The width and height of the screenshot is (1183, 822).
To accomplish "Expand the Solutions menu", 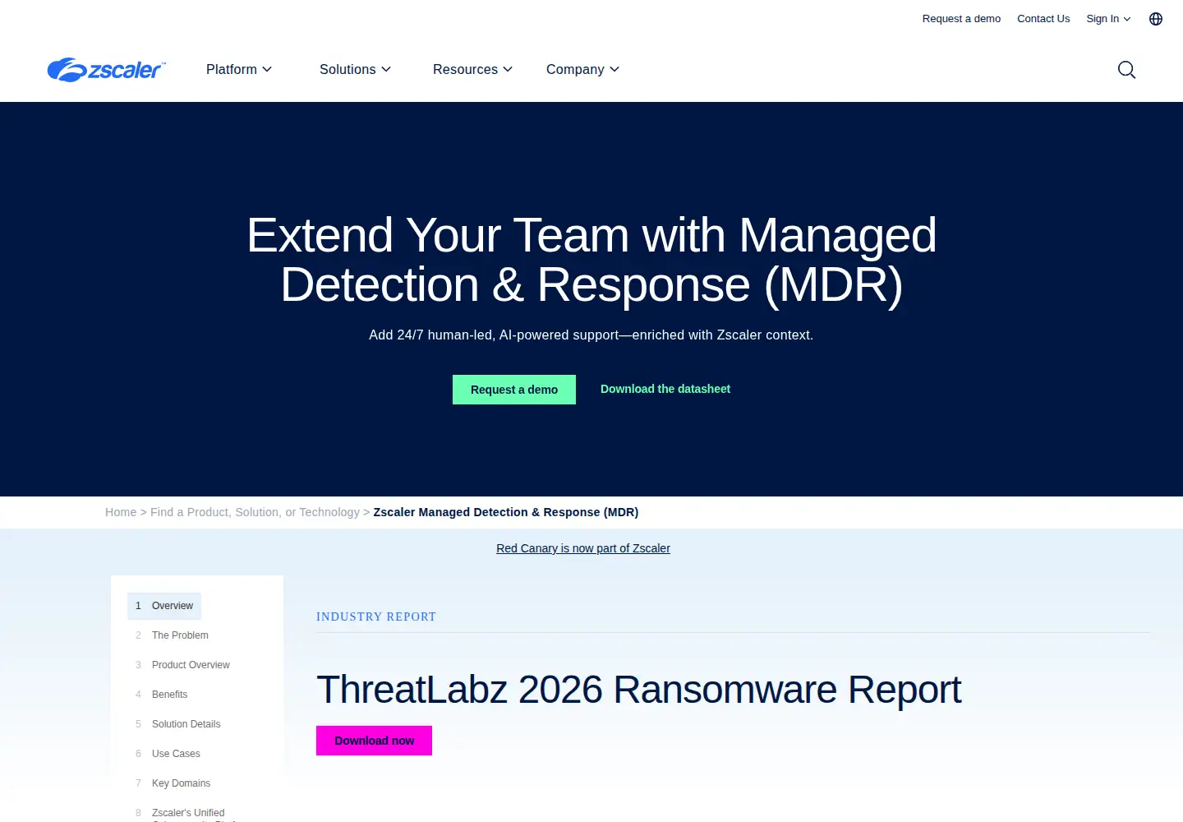I will click(x=355, y=70).
